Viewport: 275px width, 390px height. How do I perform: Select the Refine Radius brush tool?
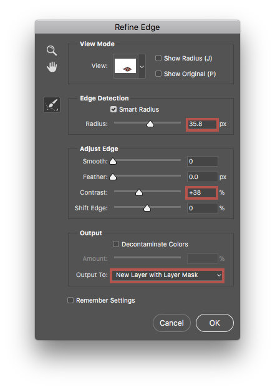52,105
